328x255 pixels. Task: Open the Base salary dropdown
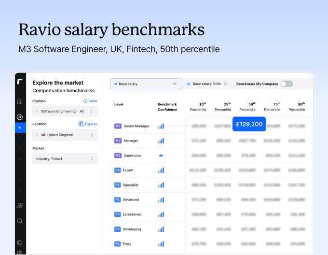(x=146, y=84)
